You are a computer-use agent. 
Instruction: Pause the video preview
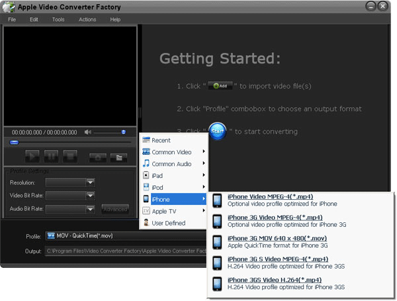51,157
